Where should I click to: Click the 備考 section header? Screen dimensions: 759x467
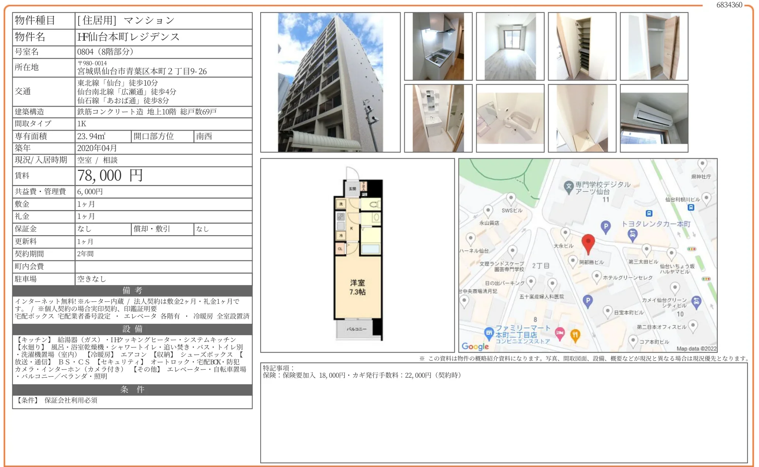pos(133,291)
